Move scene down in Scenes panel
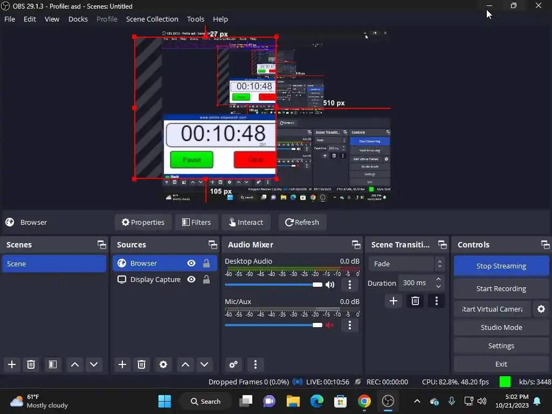This screenshot has width=552, height=414. (x=94, y=364)
